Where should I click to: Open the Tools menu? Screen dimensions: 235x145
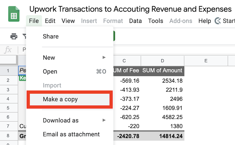(156, 21)
